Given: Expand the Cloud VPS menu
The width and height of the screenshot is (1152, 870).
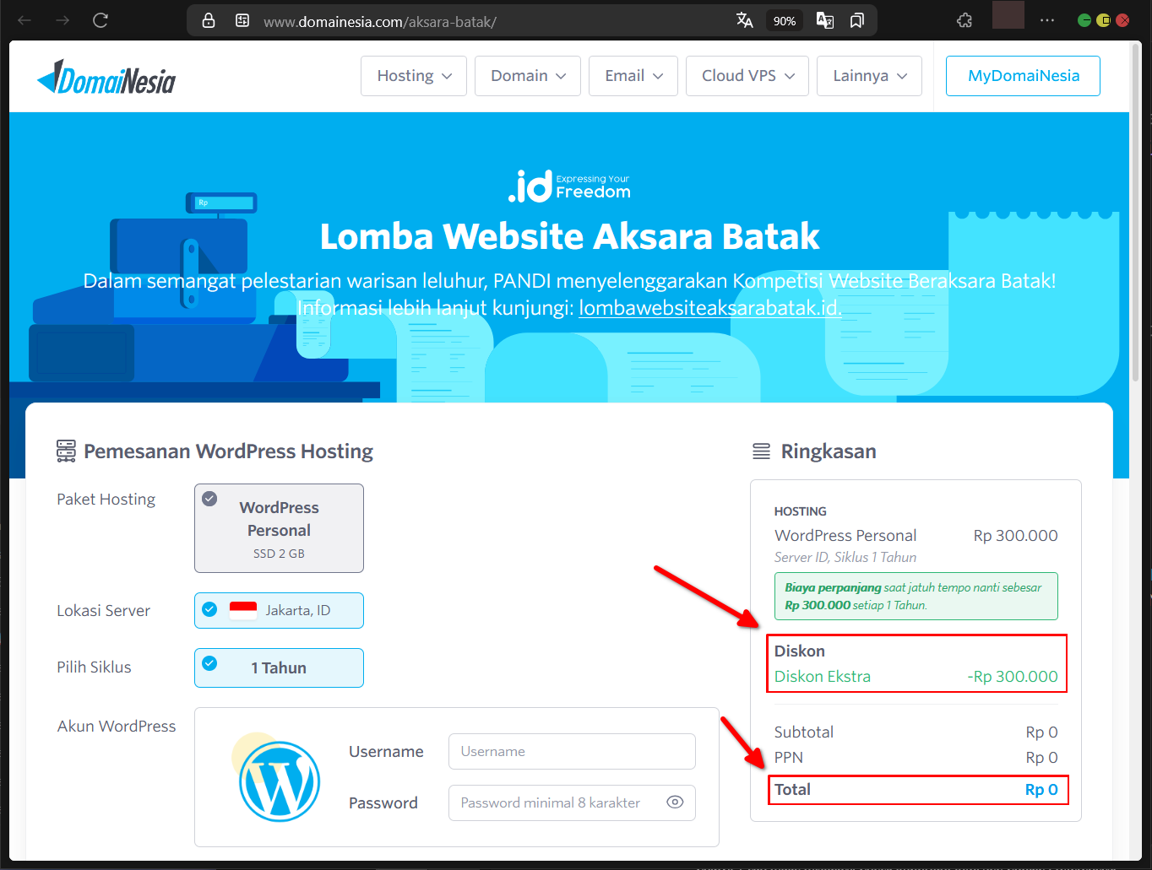Looking at the screenshot, I should tap(747, 76).
